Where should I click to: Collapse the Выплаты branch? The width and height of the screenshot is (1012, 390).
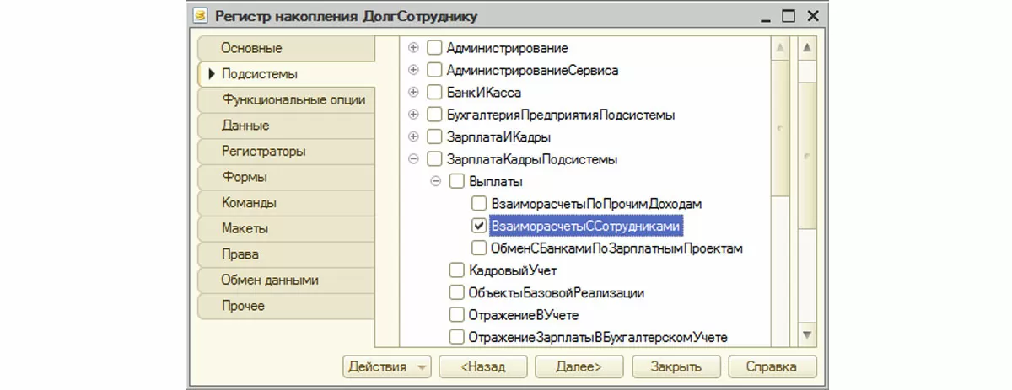click(x=435, y=181)
